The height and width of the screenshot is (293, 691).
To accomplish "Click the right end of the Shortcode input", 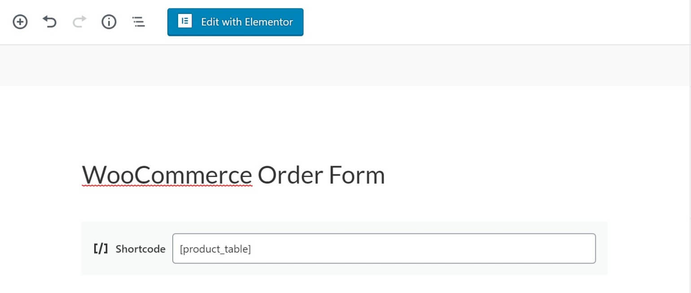I will 583,249.
